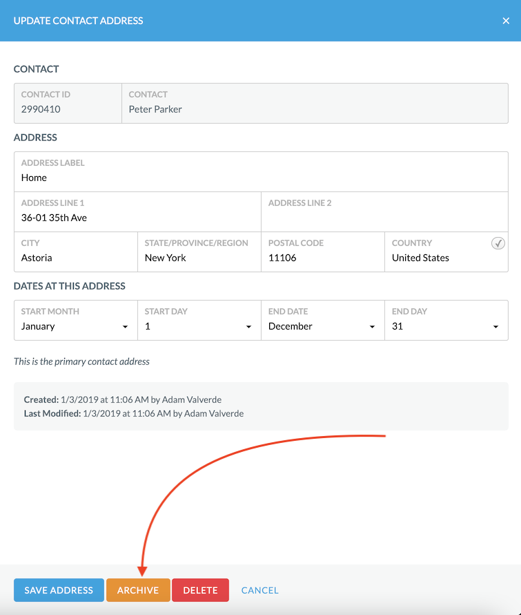This screenshot has width=521, height=615.
Task: Open the Start Month dropdown
Action: coord(76,321)
